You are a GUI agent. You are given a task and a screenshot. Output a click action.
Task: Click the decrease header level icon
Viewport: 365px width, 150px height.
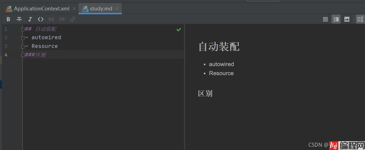[51, 19]
